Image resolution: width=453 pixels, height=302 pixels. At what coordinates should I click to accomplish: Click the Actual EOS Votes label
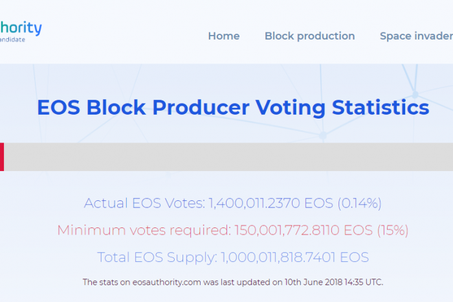(x=144, y=203)
